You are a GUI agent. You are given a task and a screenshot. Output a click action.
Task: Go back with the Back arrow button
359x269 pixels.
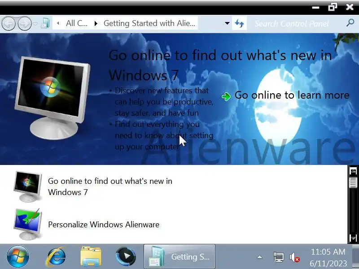click(9, 23)
